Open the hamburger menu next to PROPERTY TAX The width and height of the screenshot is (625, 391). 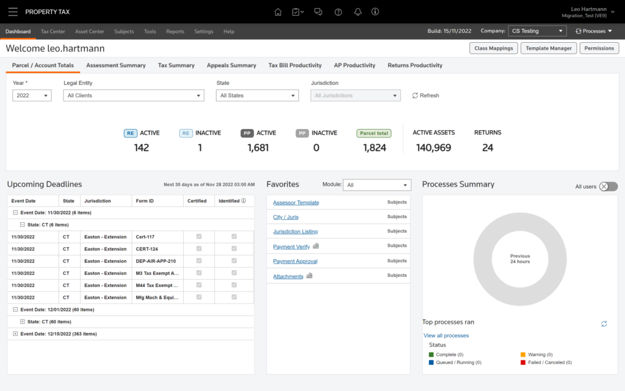(13, 11)
